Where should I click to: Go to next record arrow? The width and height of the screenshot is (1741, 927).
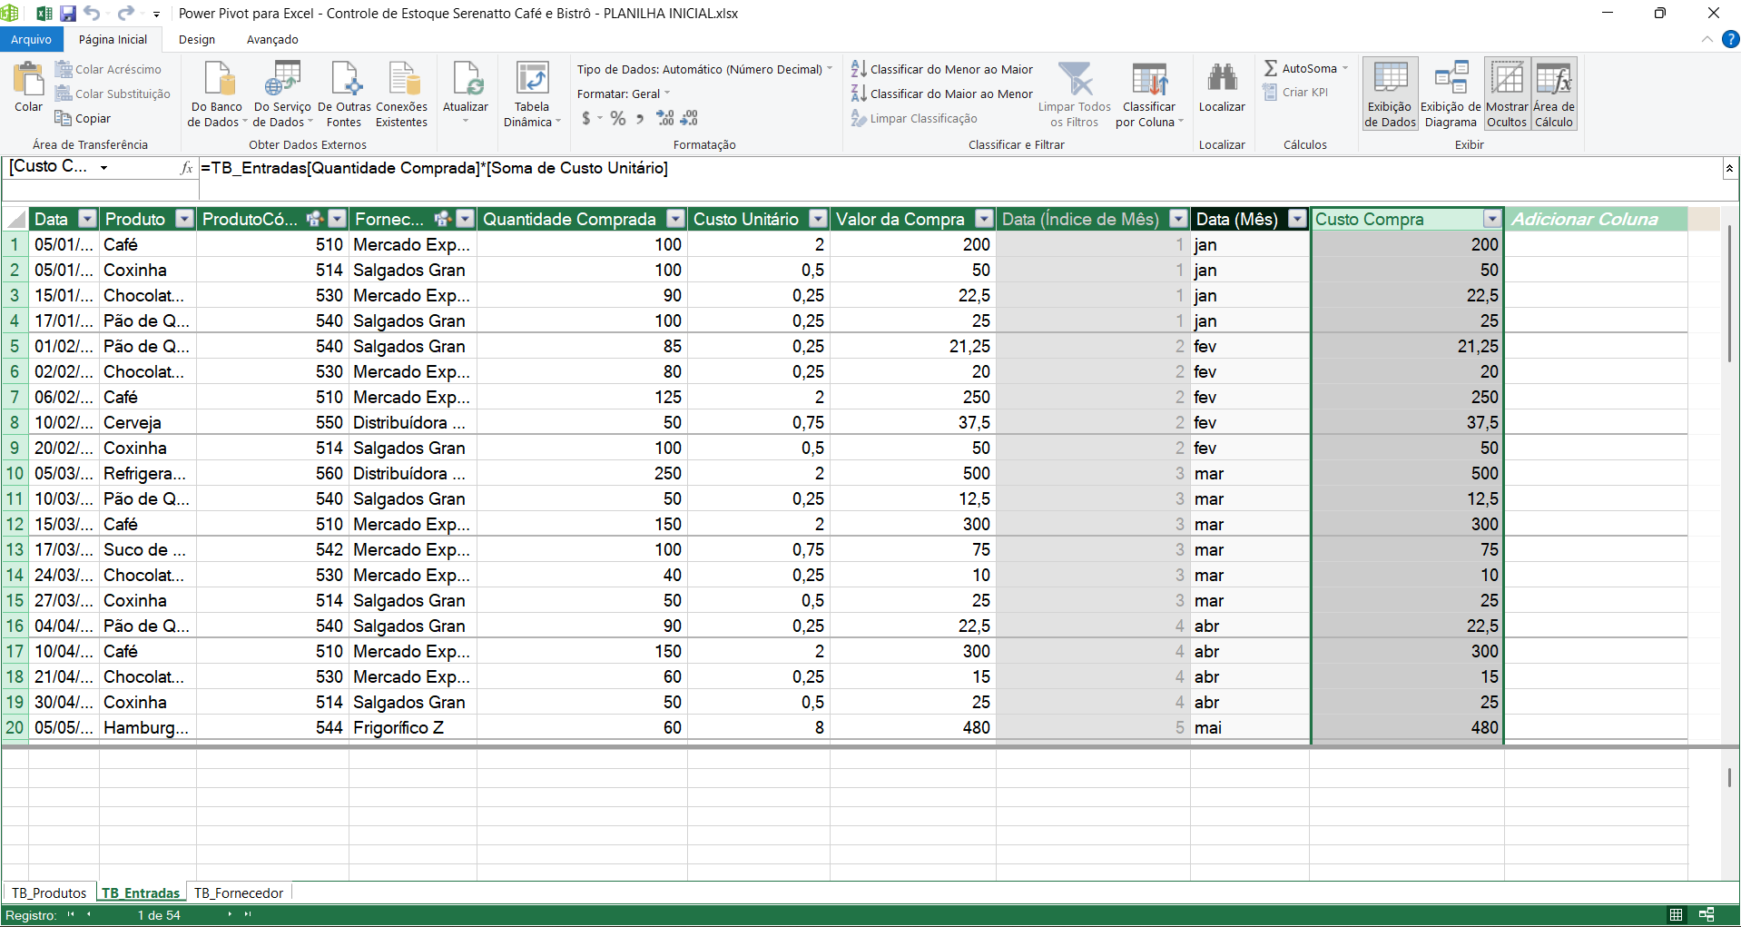click(x=230, y=914)
